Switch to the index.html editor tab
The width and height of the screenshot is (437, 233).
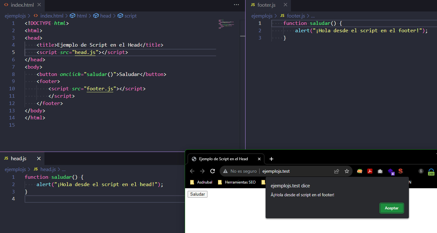point(22,5)
